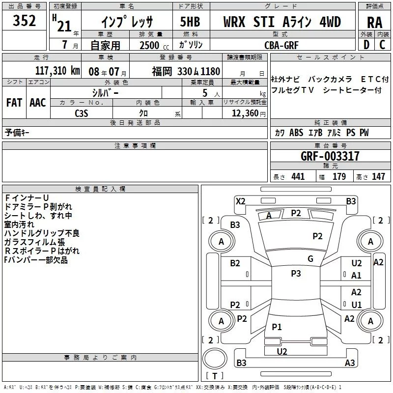The image size is (393, 393).
Task: Select the G windshield mark on the diagram
Action: pos(310,259)
